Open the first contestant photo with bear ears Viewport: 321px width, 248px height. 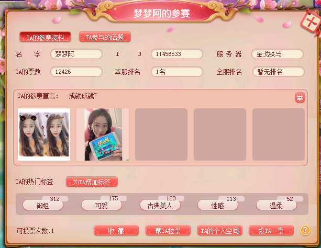click(x=44, y=134)
